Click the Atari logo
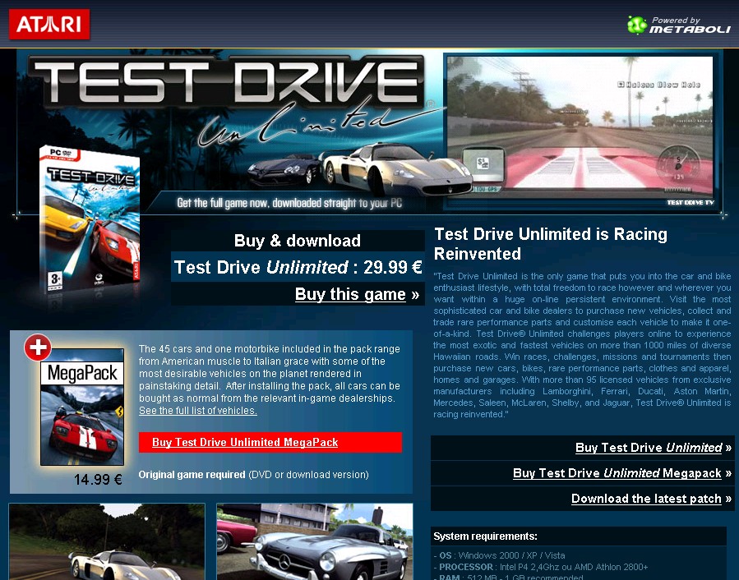Image resolution: width=739 pixels, height=580 pixels. (x=49, y=25)
